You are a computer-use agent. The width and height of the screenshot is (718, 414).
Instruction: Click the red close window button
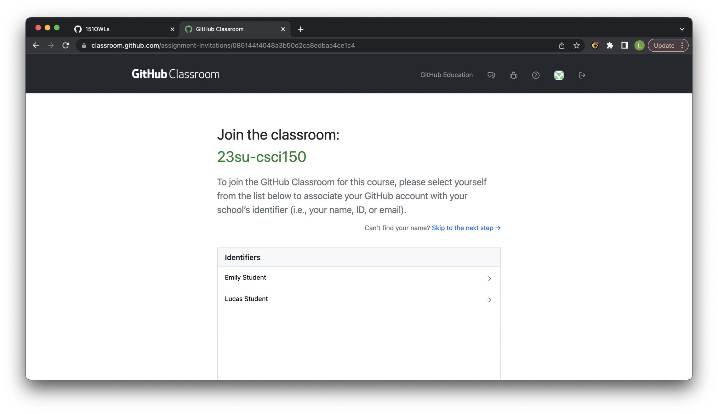coord(38,28)
